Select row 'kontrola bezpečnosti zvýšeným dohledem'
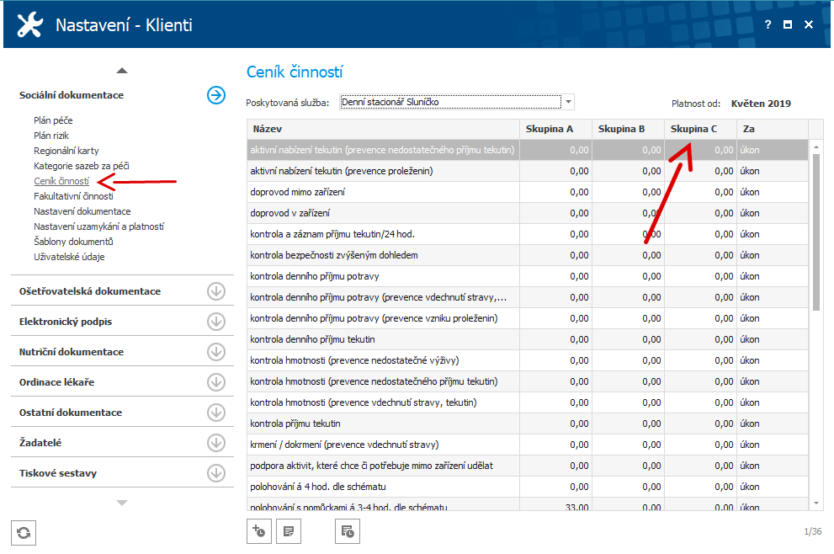Viewport: 834px width, 554px height. [528, 255]
